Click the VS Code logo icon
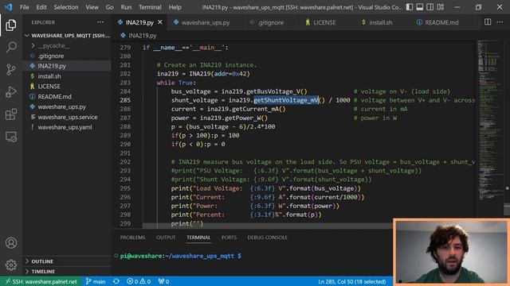This screenshot has height=286, width=510. tap(8, 7)
